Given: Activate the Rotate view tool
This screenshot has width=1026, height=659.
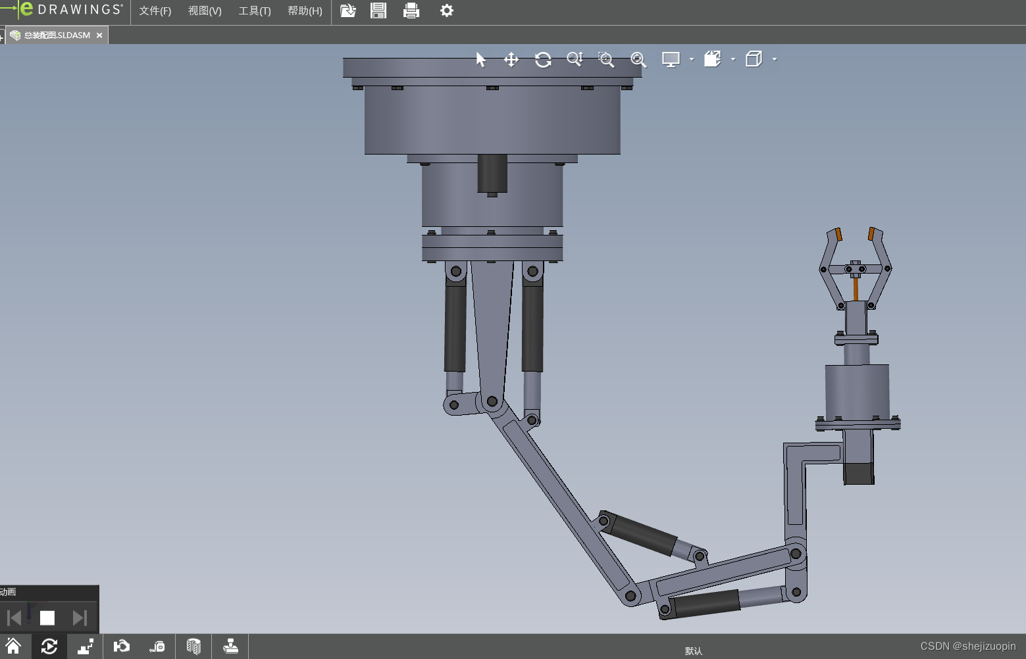Looking at the screenshot, I should tap(543, 60).
